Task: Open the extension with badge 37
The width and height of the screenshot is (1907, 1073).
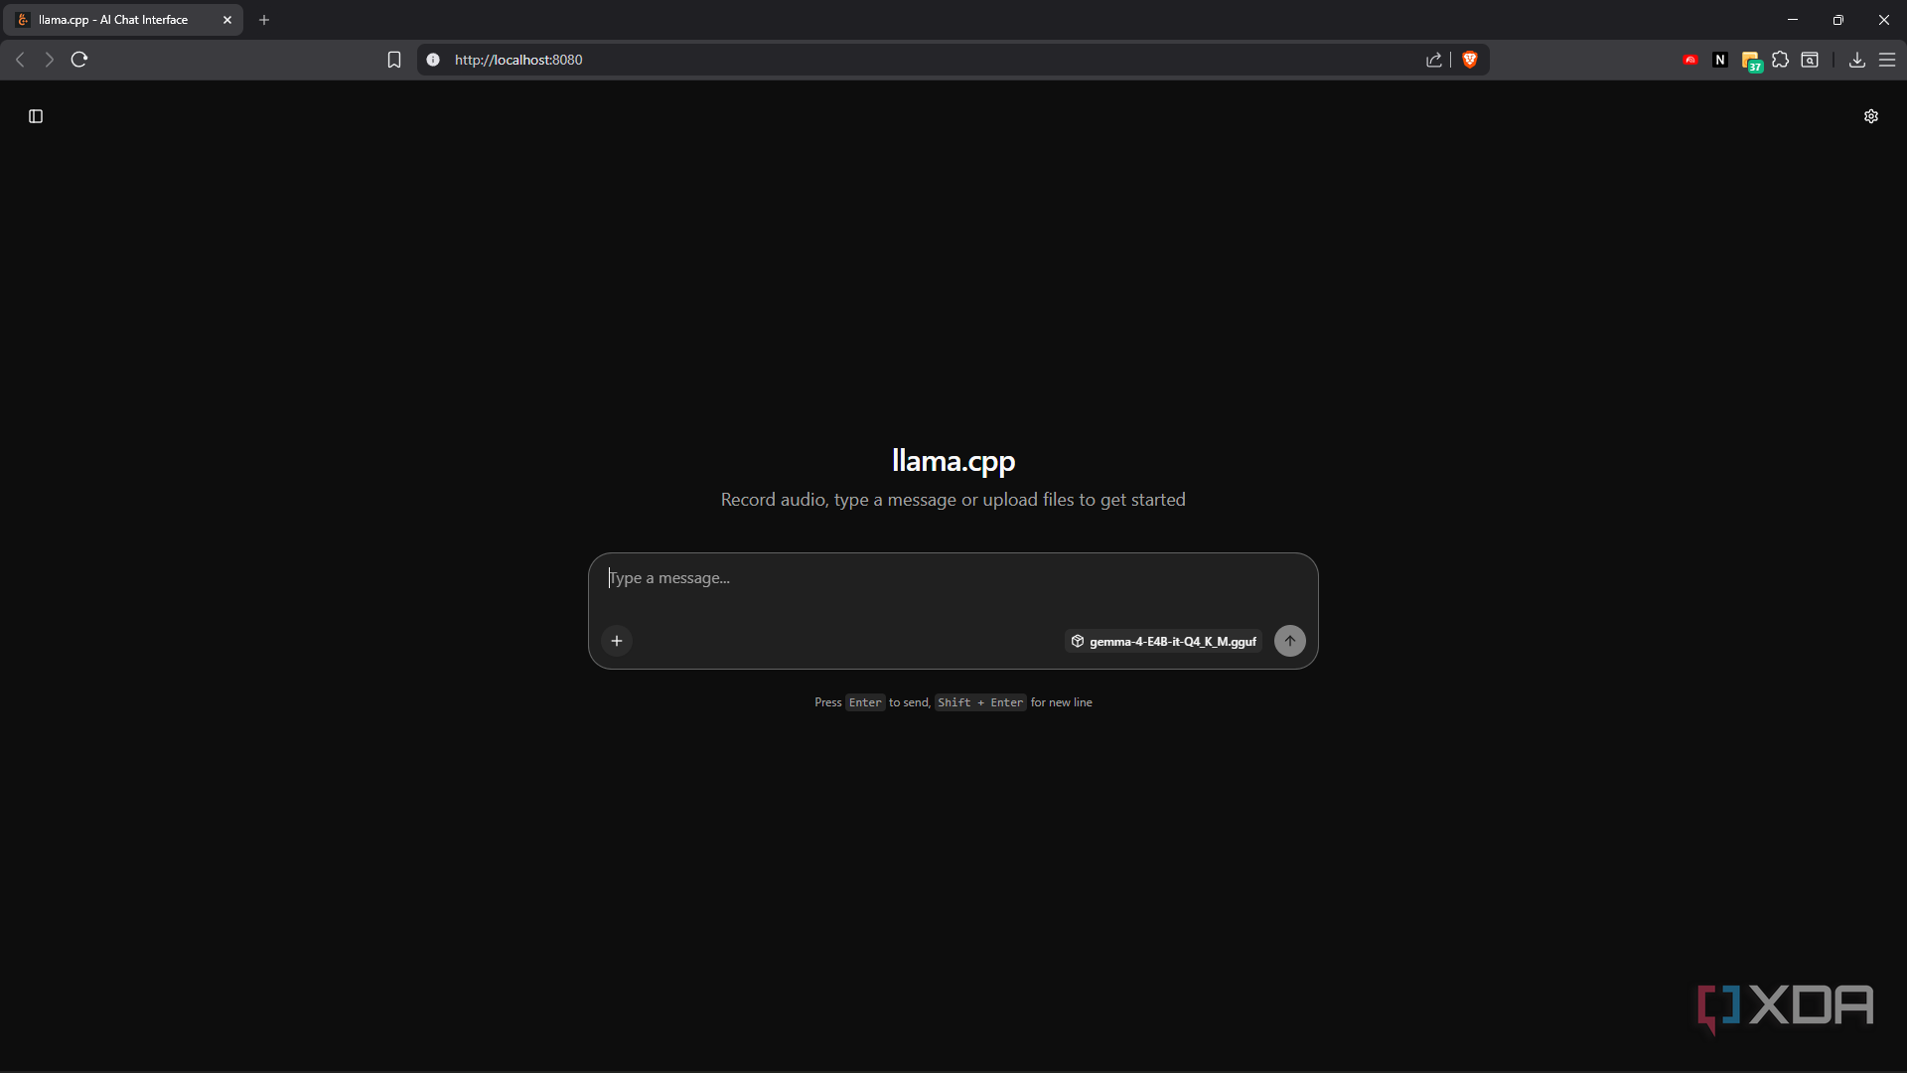Action: (1752, 62)
